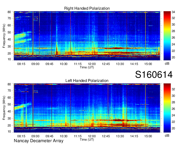The width and height of the screenshot is (178, 144).
Task: Click the 12:45 time tick of the left-handed plot
Action: tap(106, 136)
